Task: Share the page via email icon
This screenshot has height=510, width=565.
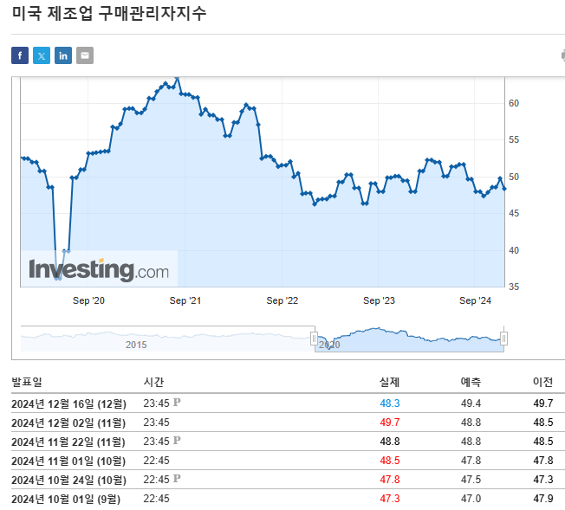Action: click(x=84, y=55)
